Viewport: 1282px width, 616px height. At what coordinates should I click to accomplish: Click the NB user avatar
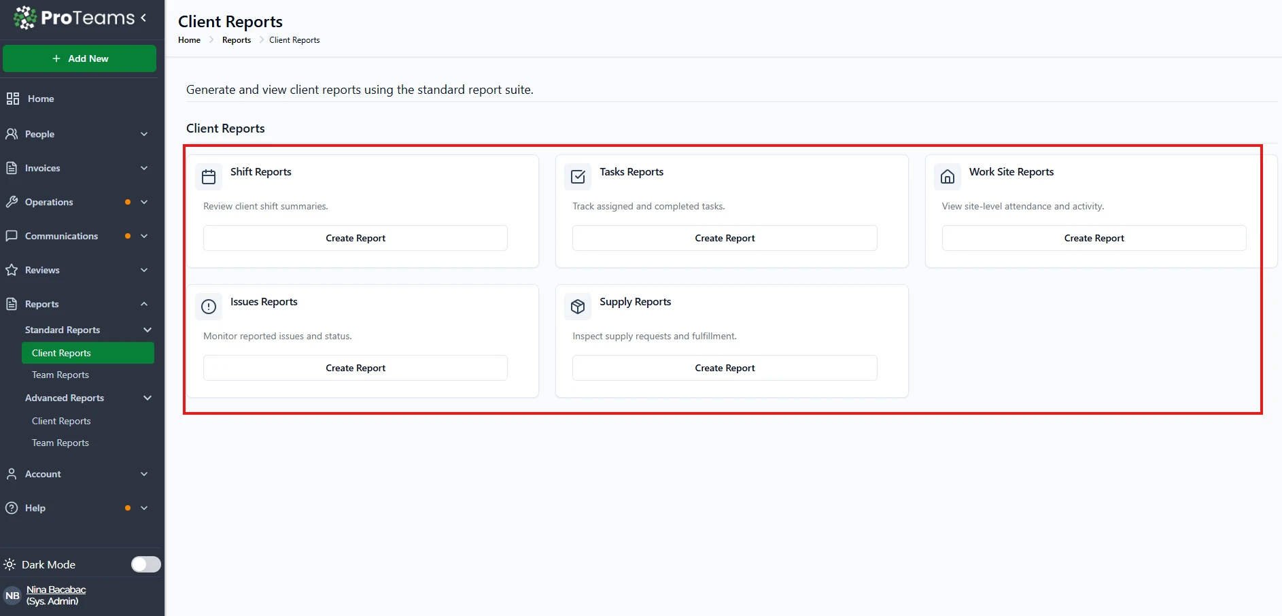click(x=12, y=596)
